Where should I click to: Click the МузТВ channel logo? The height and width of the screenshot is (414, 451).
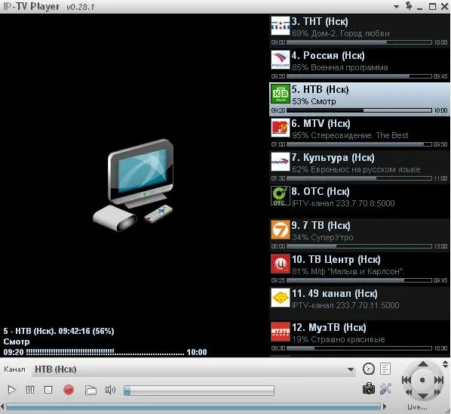tap(280, 332)
